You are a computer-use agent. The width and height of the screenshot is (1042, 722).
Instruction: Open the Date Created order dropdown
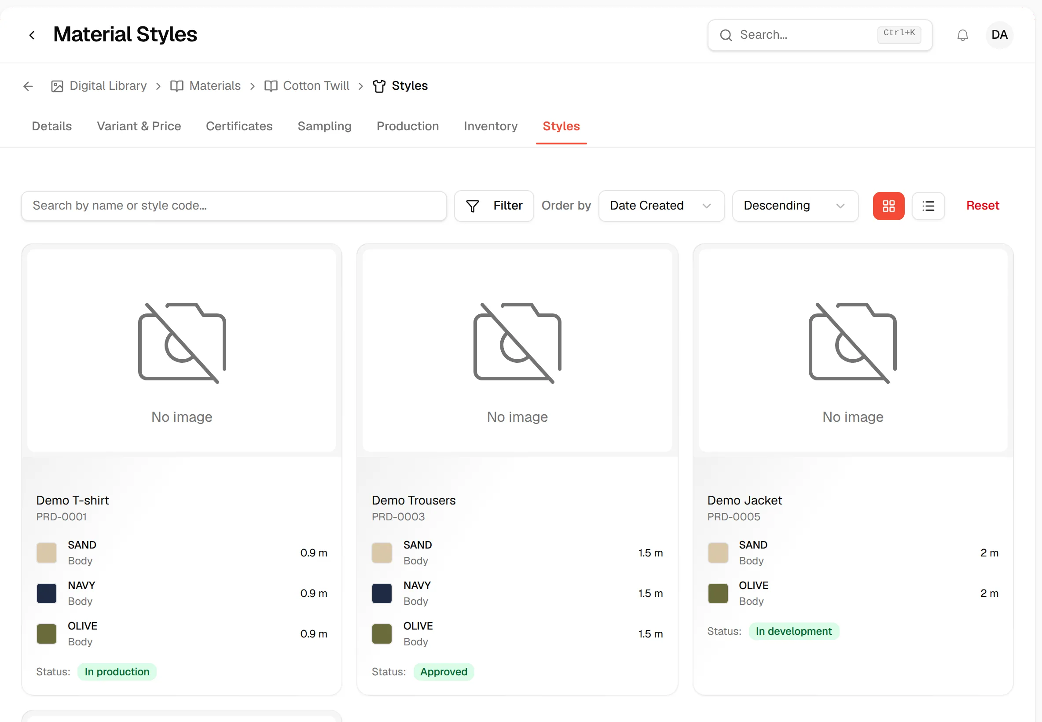pyautogui.click(x=661, y=206)
